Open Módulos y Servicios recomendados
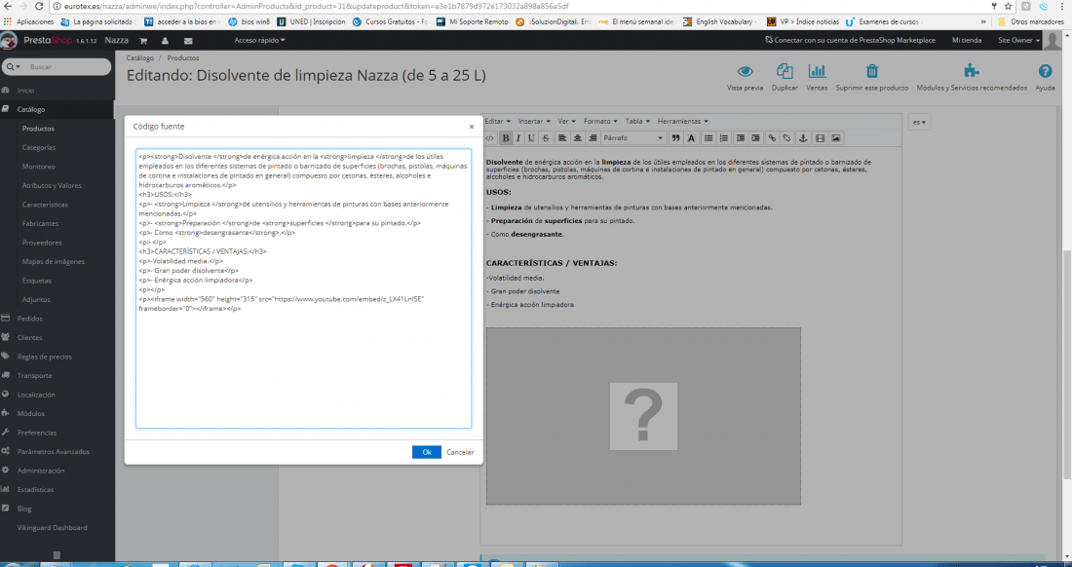Image resolution: width=1072 pixels, height=567 pixels. 972,79
